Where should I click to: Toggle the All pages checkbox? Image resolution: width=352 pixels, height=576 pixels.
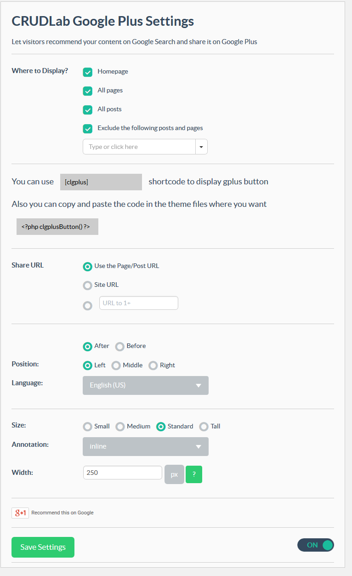[x=88, y=91]
